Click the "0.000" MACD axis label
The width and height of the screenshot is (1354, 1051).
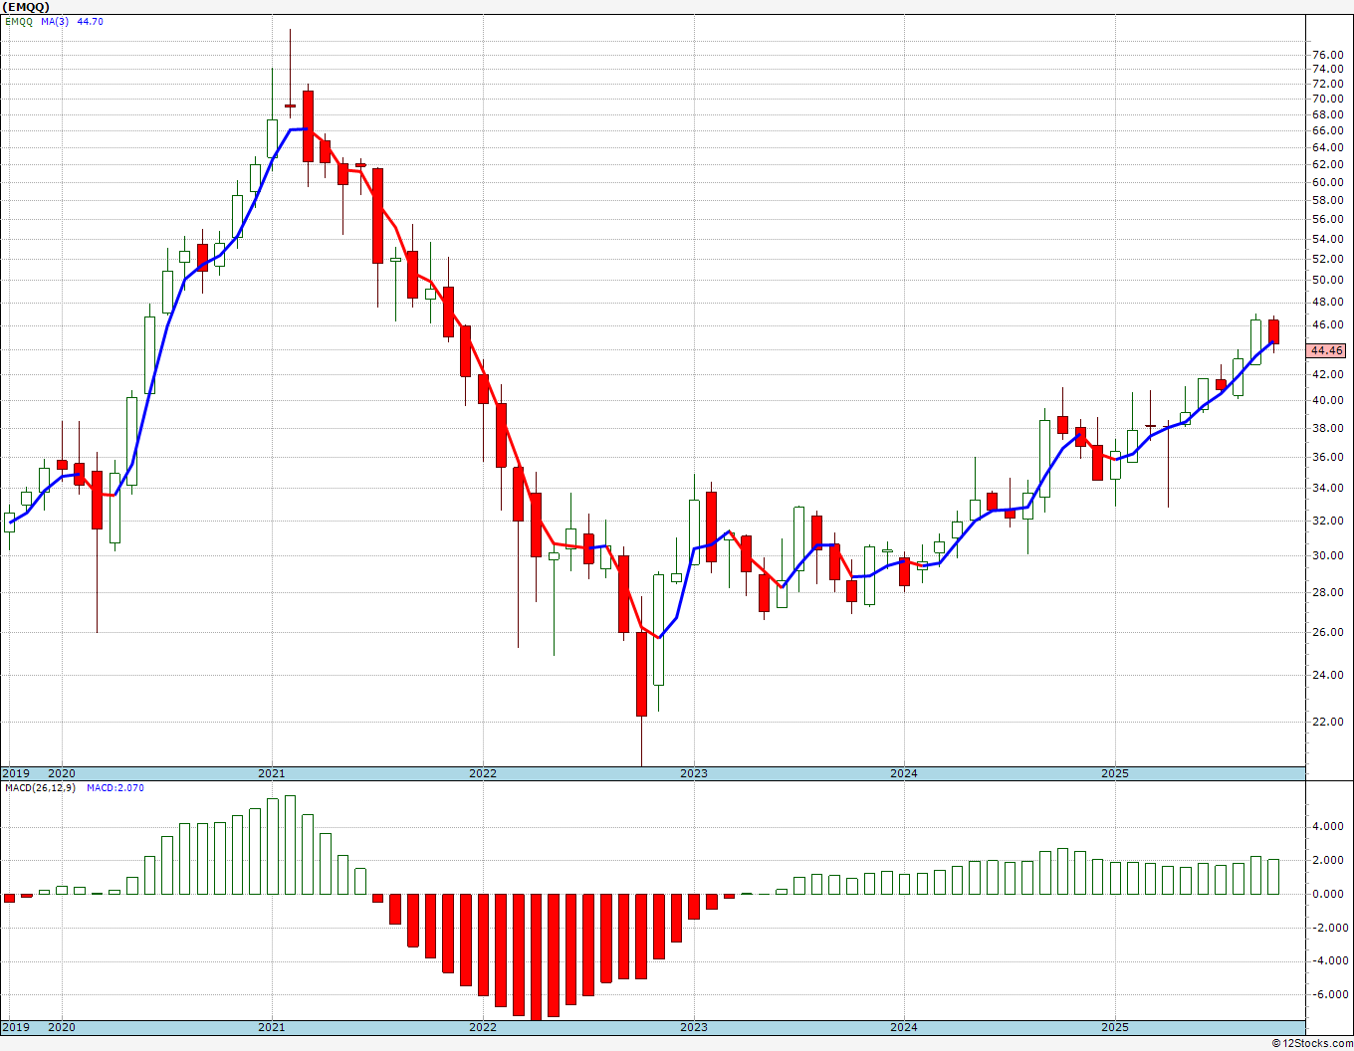1330,894
